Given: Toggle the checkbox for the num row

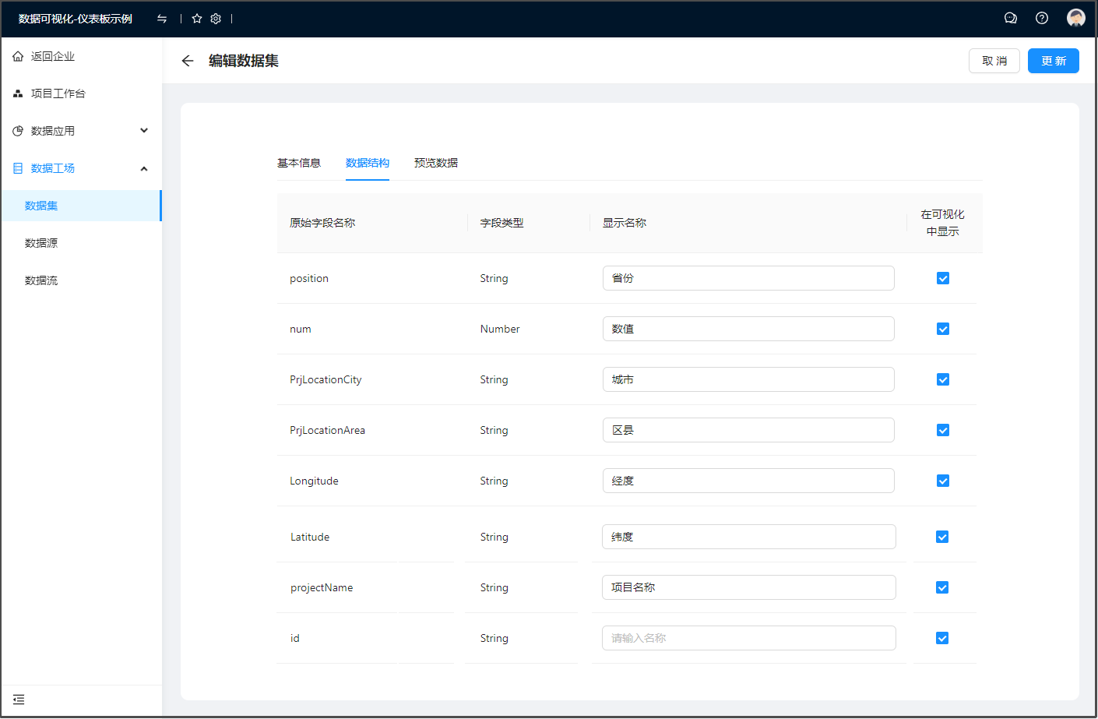Looking at the screenshot, I should tap(943, 329).
